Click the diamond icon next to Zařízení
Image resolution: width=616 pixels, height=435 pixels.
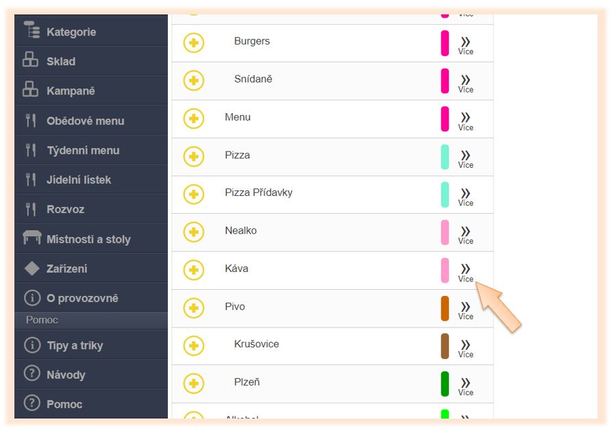pos(32,269)
